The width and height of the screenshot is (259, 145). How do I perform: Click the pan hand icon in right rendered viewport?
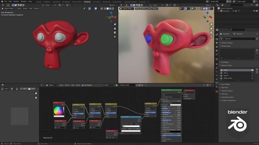(211, 29)
